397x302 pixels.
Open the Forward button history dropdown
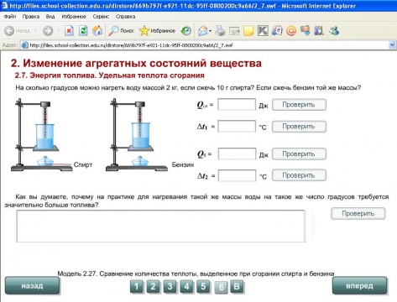coord(59,30)
